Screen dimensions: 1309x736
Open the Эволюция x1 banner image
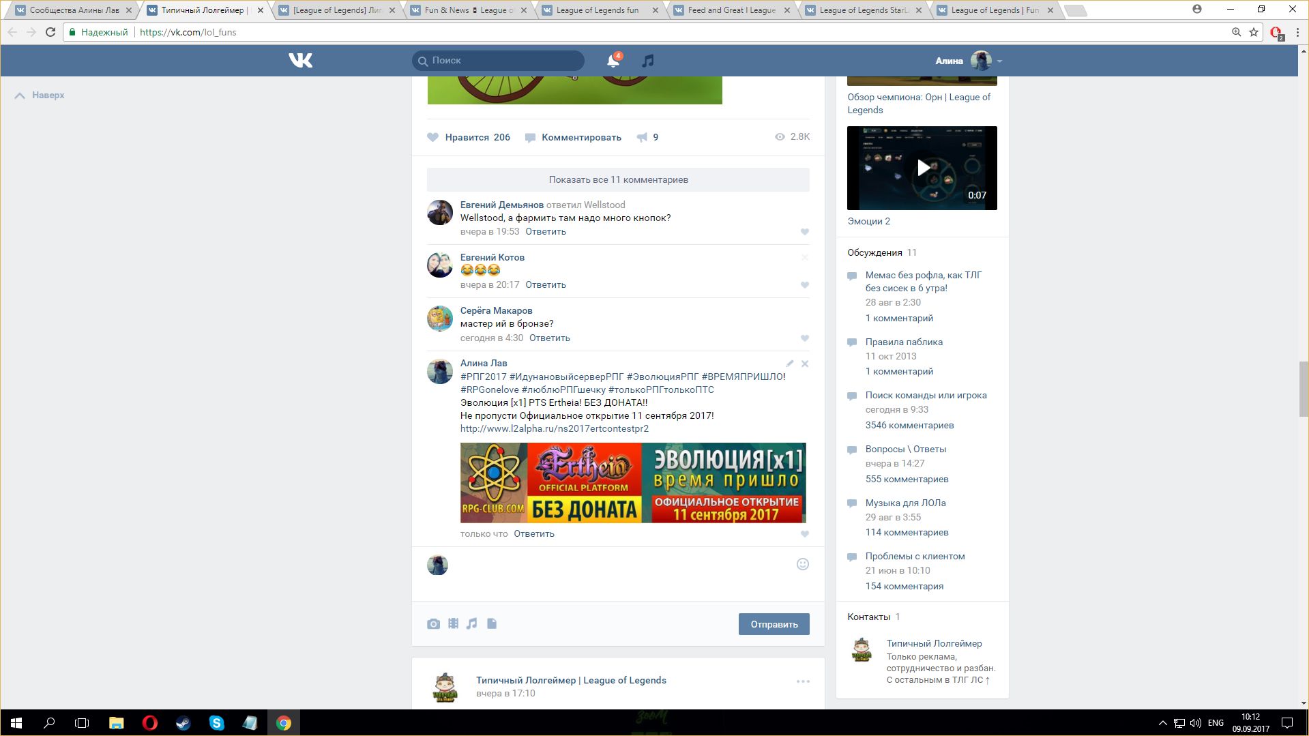(633, 483)
